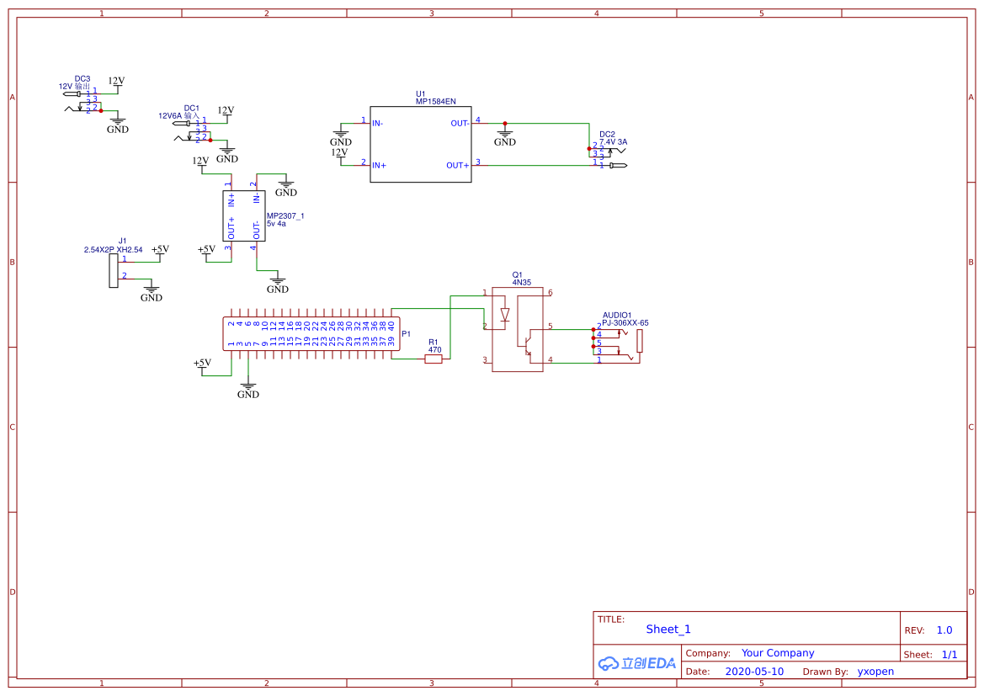The height and width of the screenshot is (696, 984).
Task: Click the 'U1' designator label
Action: [421, 94]
